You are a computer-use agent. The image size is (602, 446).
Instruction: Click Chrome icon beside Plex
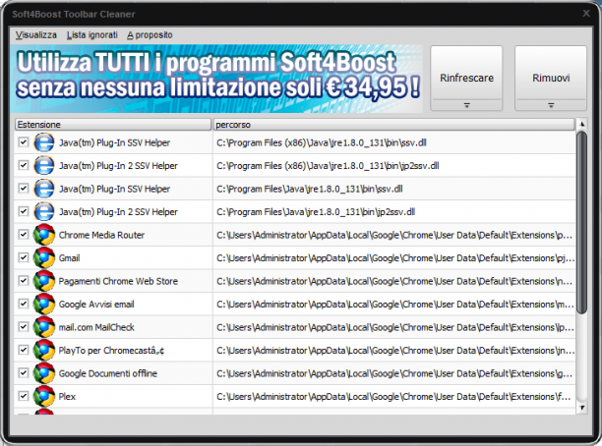[44, 396]
